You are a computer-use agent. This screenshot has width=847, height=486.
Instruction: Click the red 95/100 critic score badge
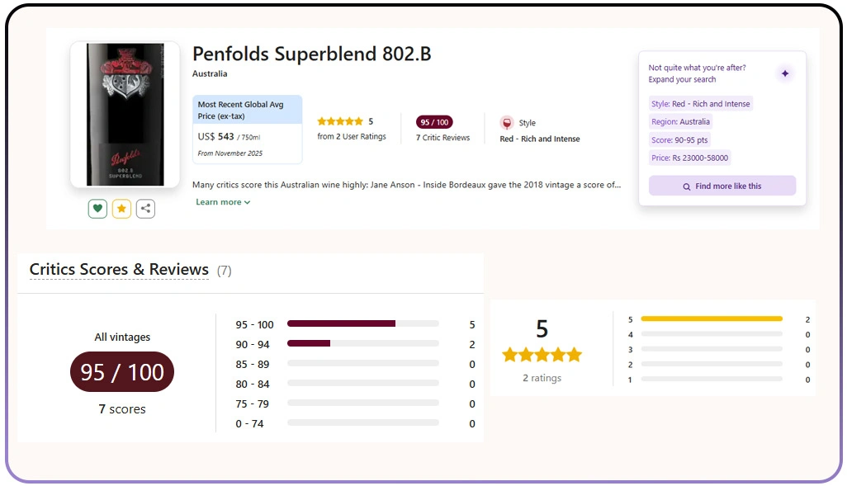434,121
